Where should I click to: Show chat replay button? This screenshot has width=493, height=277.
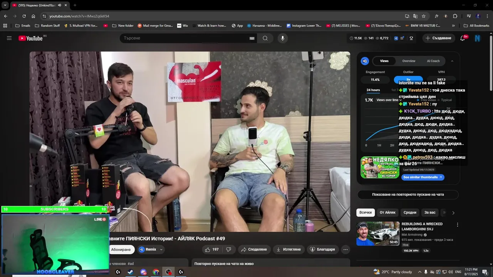(x=408, y=195)
